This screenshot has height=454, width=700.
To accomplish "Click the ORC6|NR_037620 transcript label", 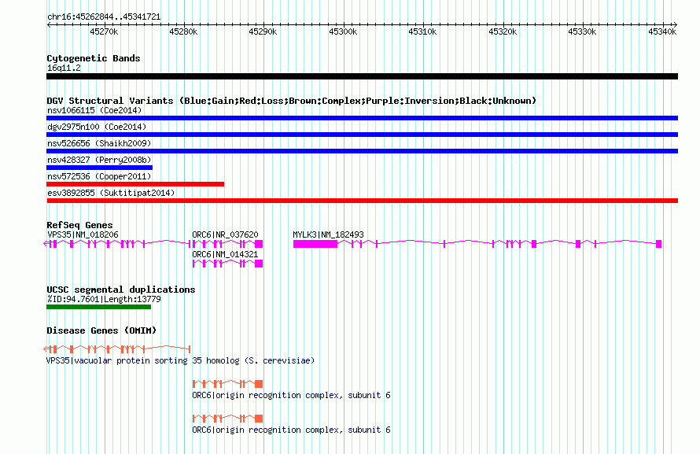I will click(225, 234).
